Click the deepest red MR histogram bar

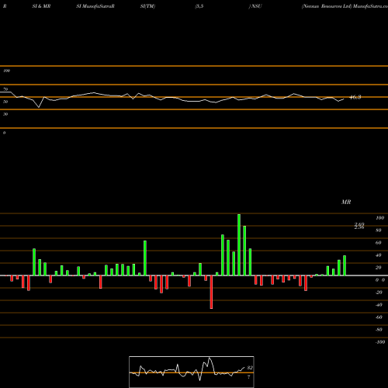coord(211,292)
